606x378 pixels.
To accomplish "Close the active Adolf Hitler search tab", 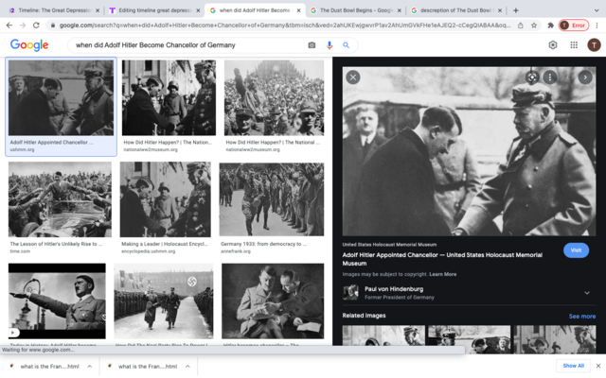I will coord(299,10).
